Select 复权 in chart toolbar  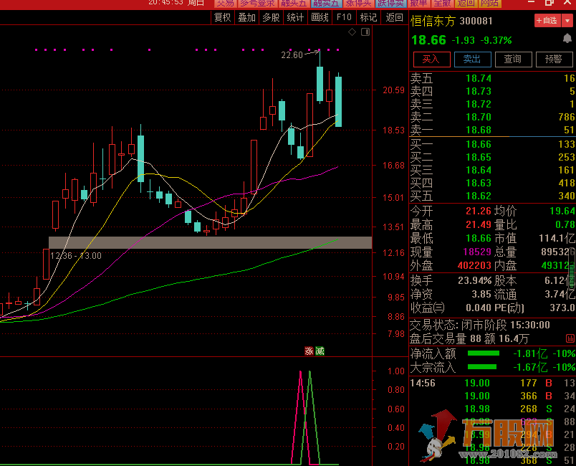point(223,17)
